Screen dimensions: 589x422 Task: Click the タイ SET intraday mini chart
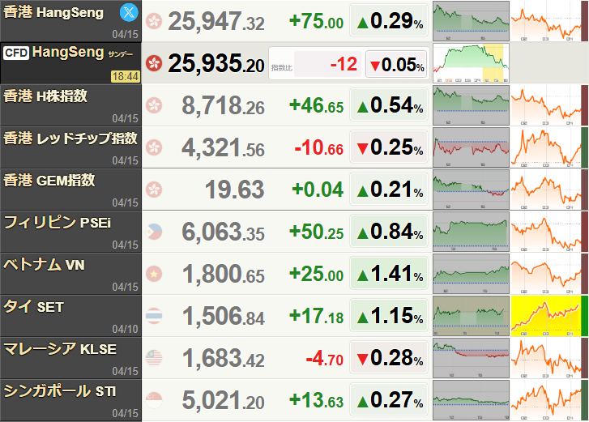471,316
